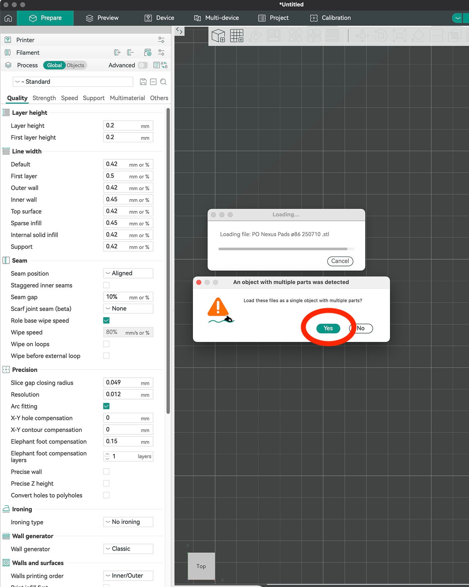Click the Add plate grid icon
469x587 pixels.
pos(237,36)
